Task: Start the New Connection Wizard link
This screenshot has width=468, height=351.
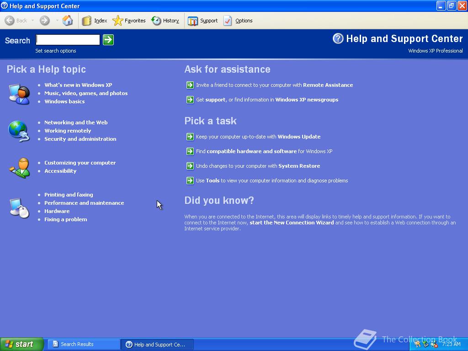Action: pos(292,223)
